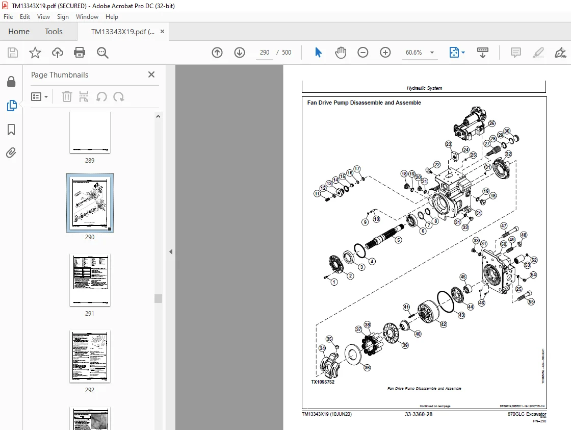Open the Bookmarks panel
571x430 pixels.
11,130
